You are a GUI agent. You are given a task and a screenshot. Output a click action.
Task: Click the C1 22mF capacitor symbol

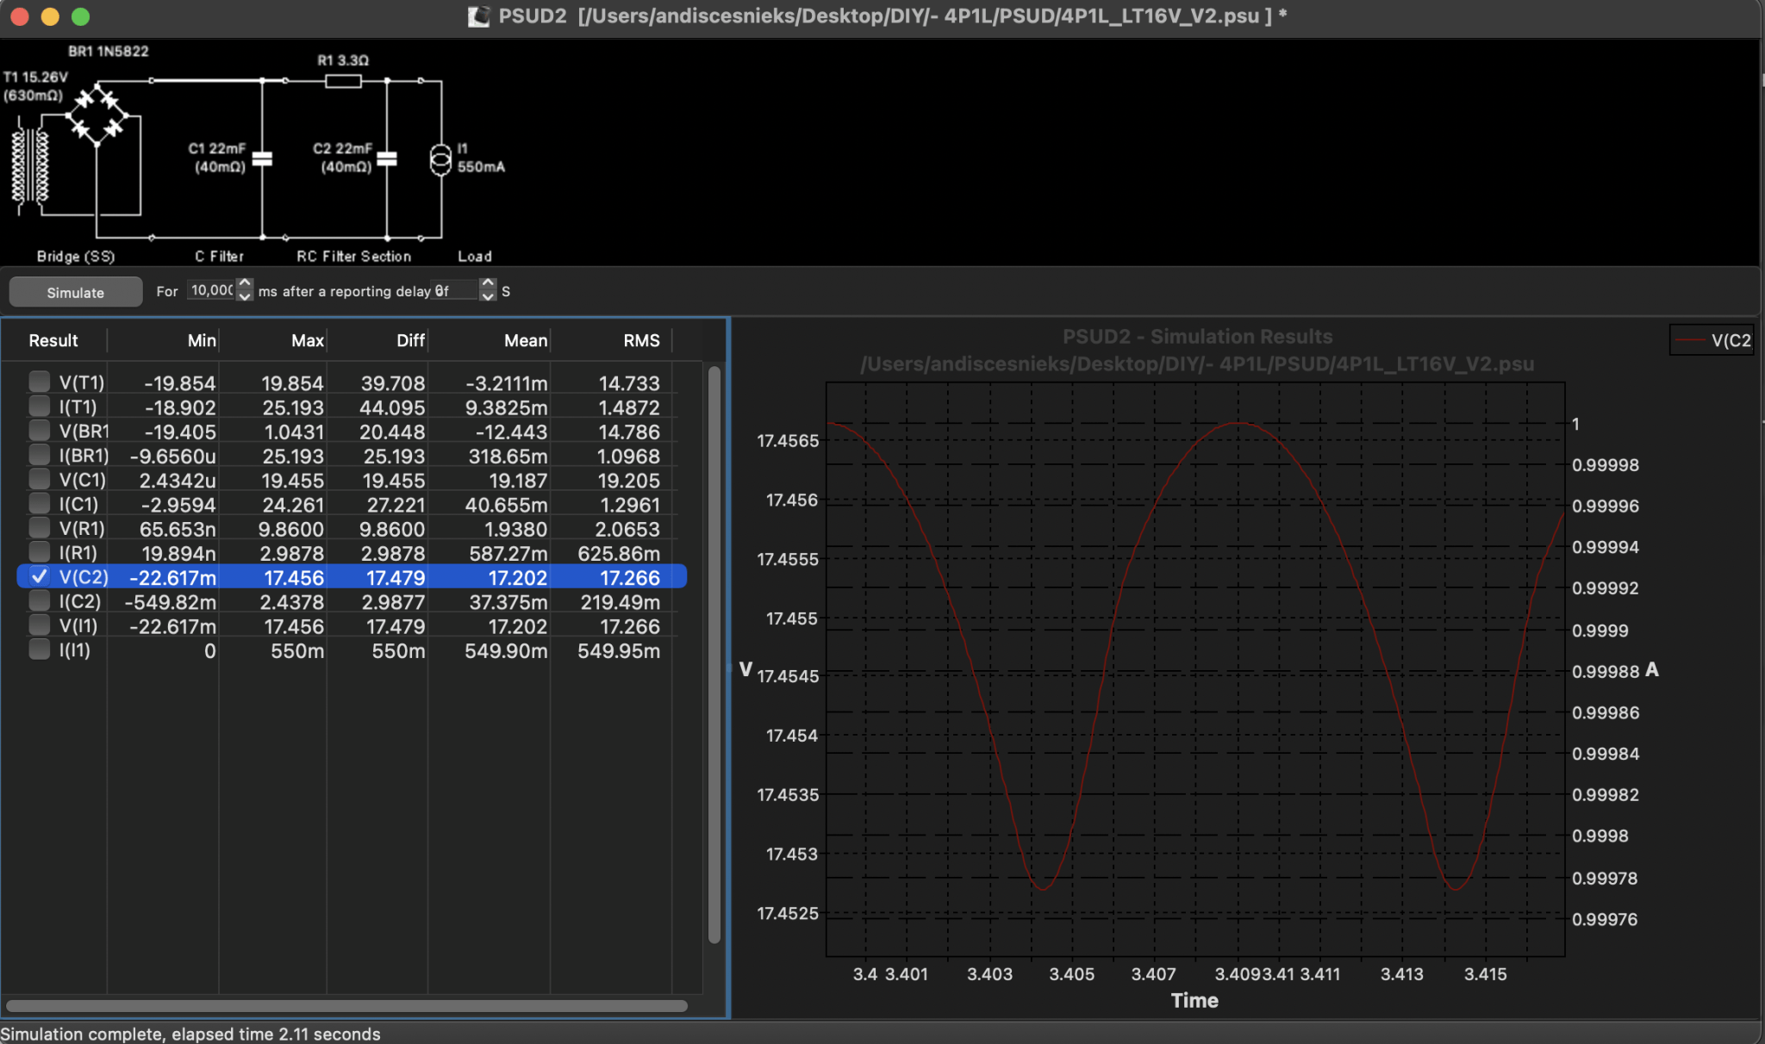point(262,158)
